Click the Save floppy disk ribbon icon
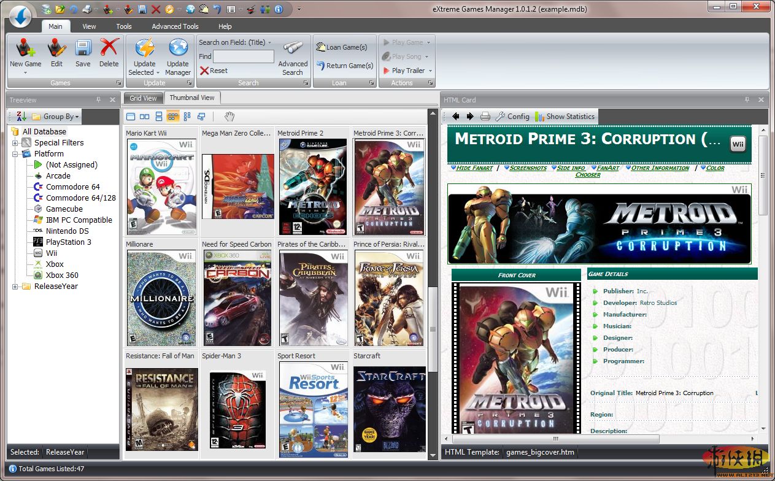775x481 pixels. coord(83,48)
